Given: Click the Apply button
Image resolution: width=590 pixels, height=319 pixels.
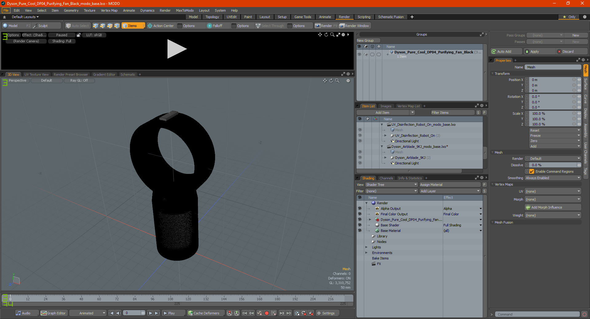Looking at the screenshot, I should (x=539, y=52).
